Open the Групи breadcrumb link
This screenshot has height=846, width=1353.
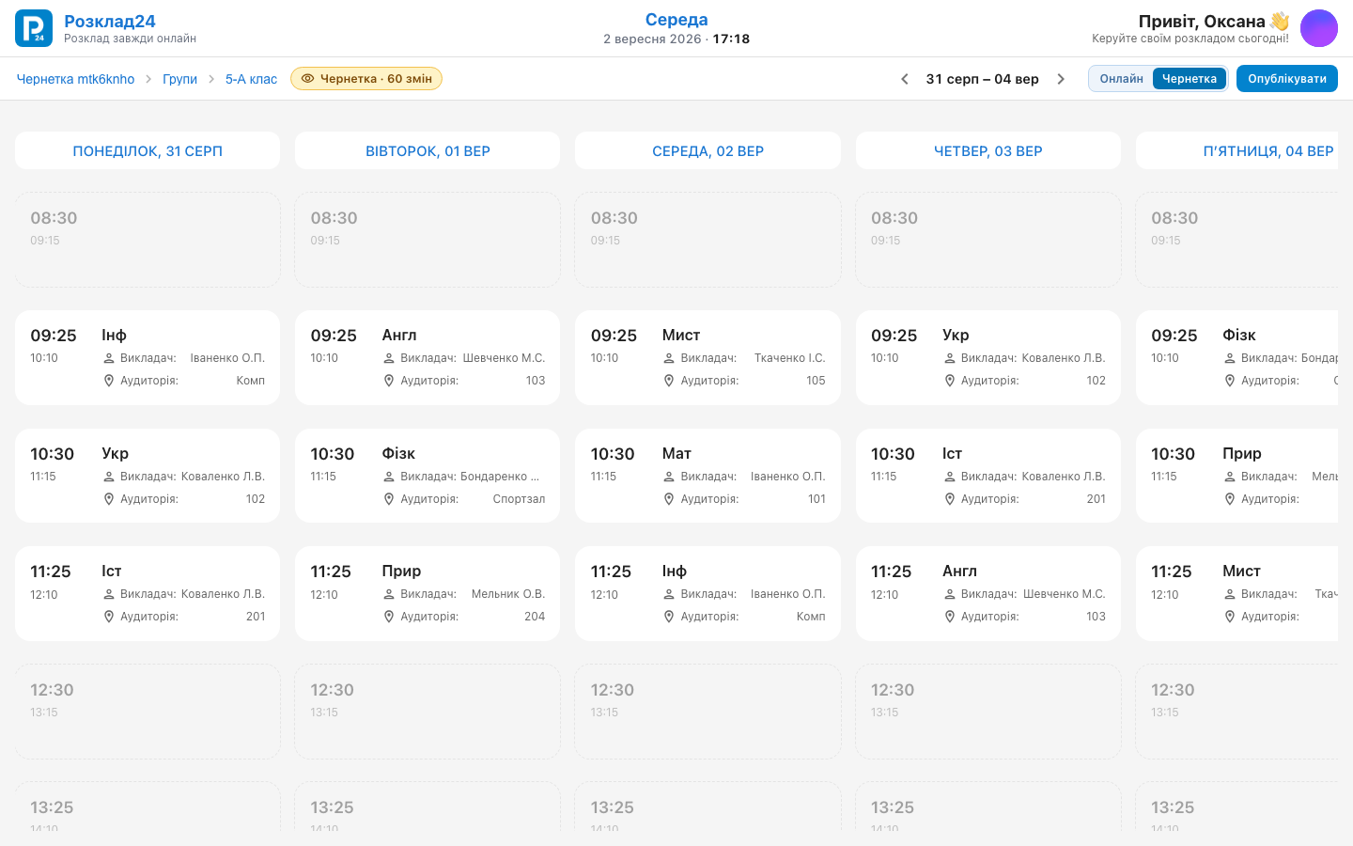point(179,79)
